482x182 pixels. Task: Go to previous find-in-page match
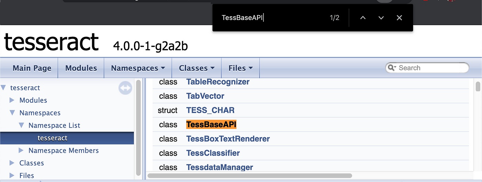click(363, 18)
